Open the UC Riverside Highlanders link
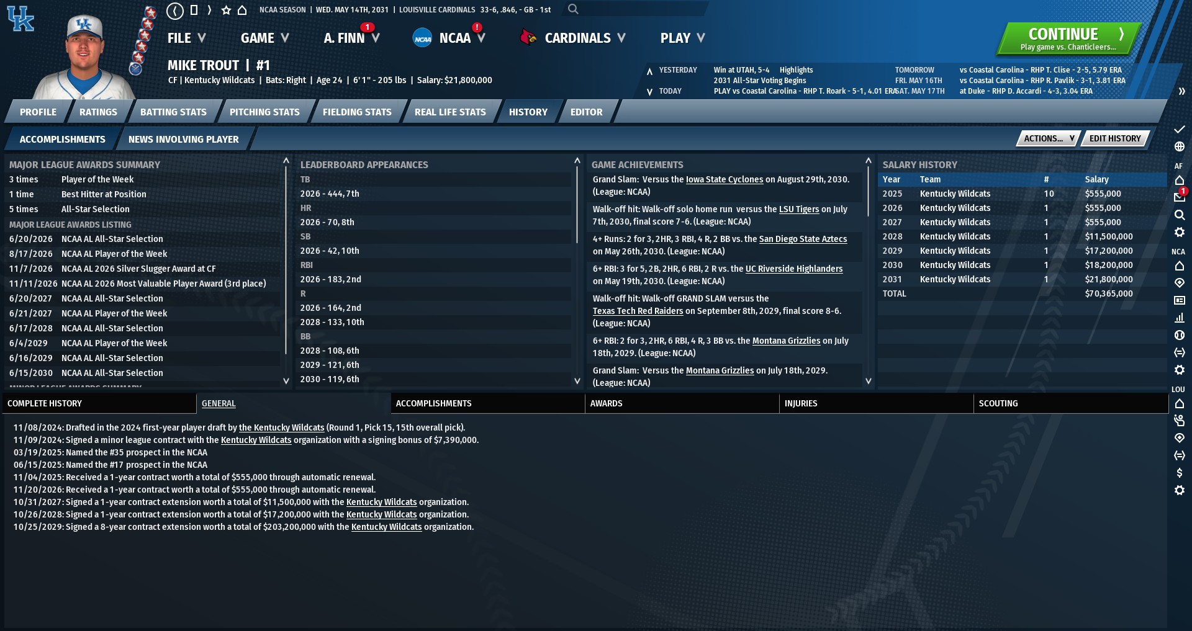This screenshot has height=631, width=1192. [794, 269]
